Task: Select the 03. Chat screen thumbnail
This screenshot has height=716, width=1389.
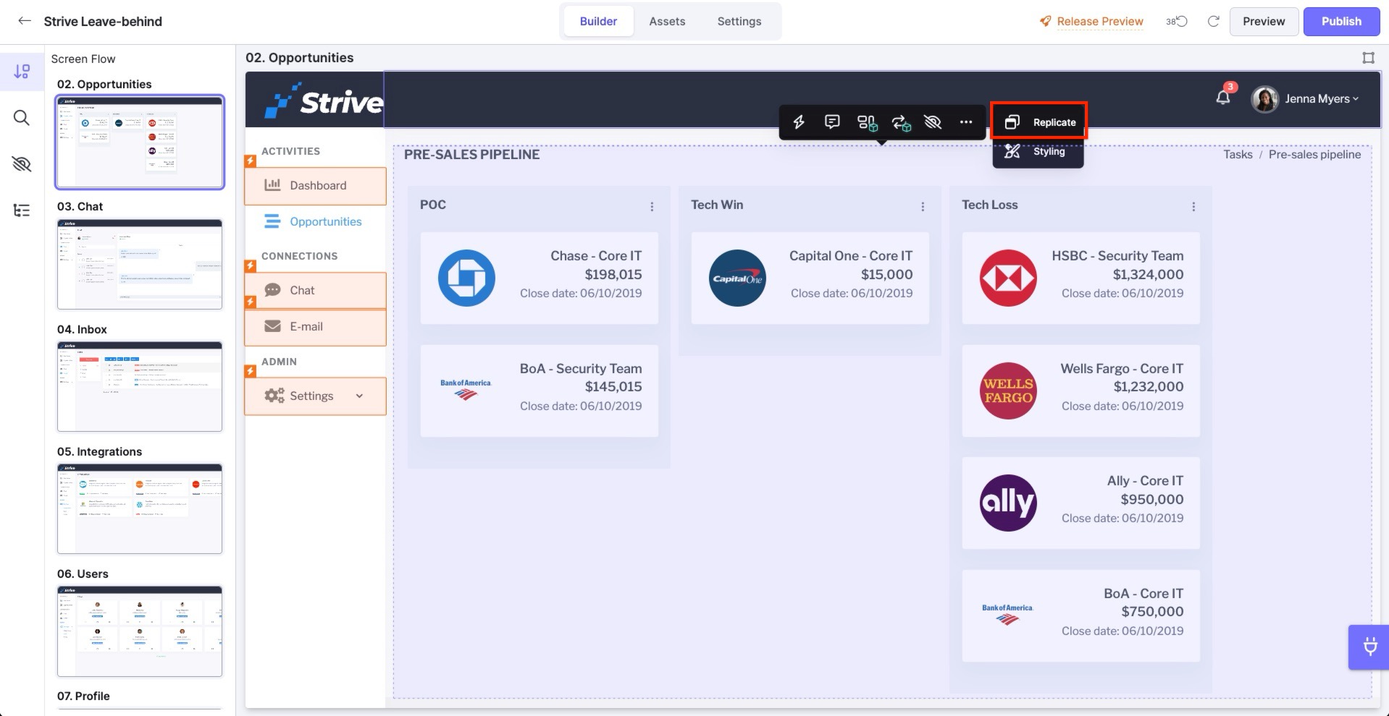Action: 140,264
